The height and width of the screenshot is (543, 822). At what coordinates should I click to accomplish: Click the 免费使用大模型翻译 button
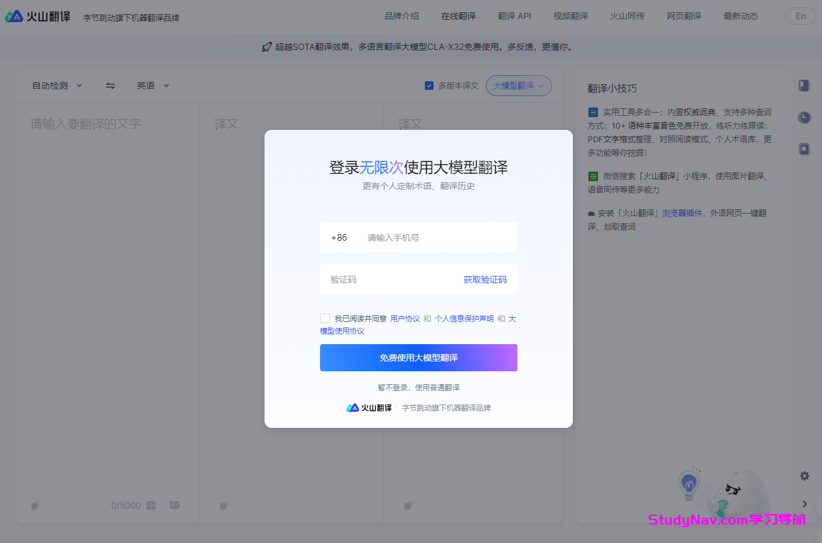(x=419, y=358)
